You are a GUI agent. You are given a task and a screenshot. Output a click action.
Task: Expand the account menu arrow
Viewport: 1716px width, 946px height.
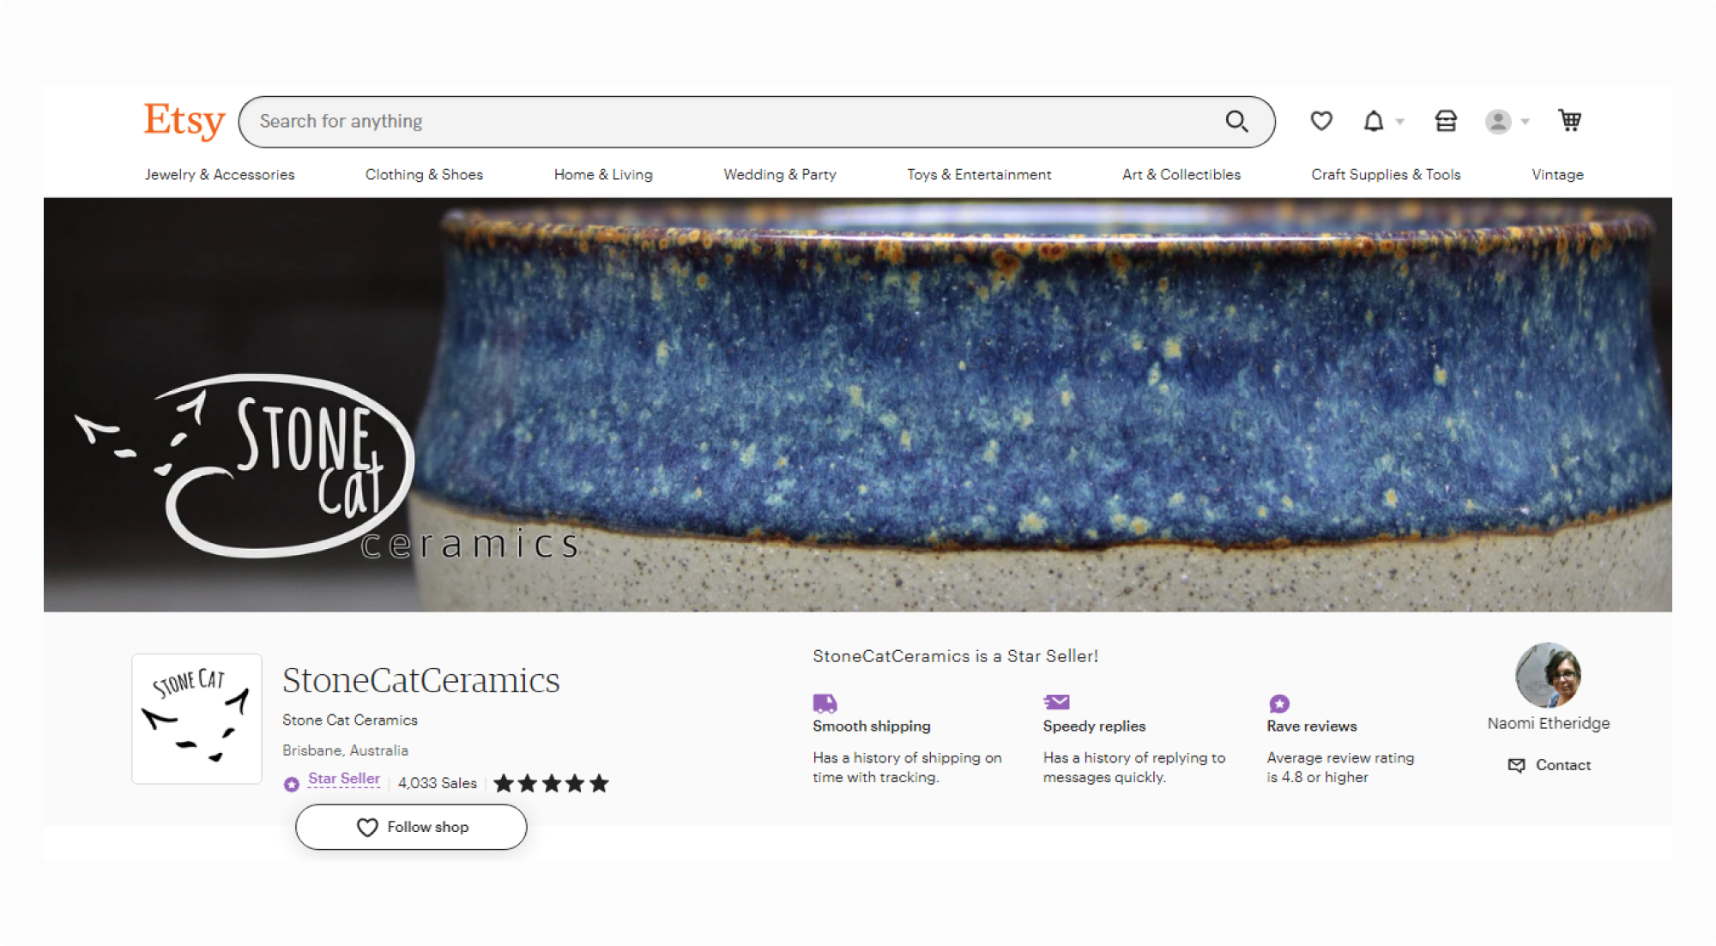(x=1526, y=122)
